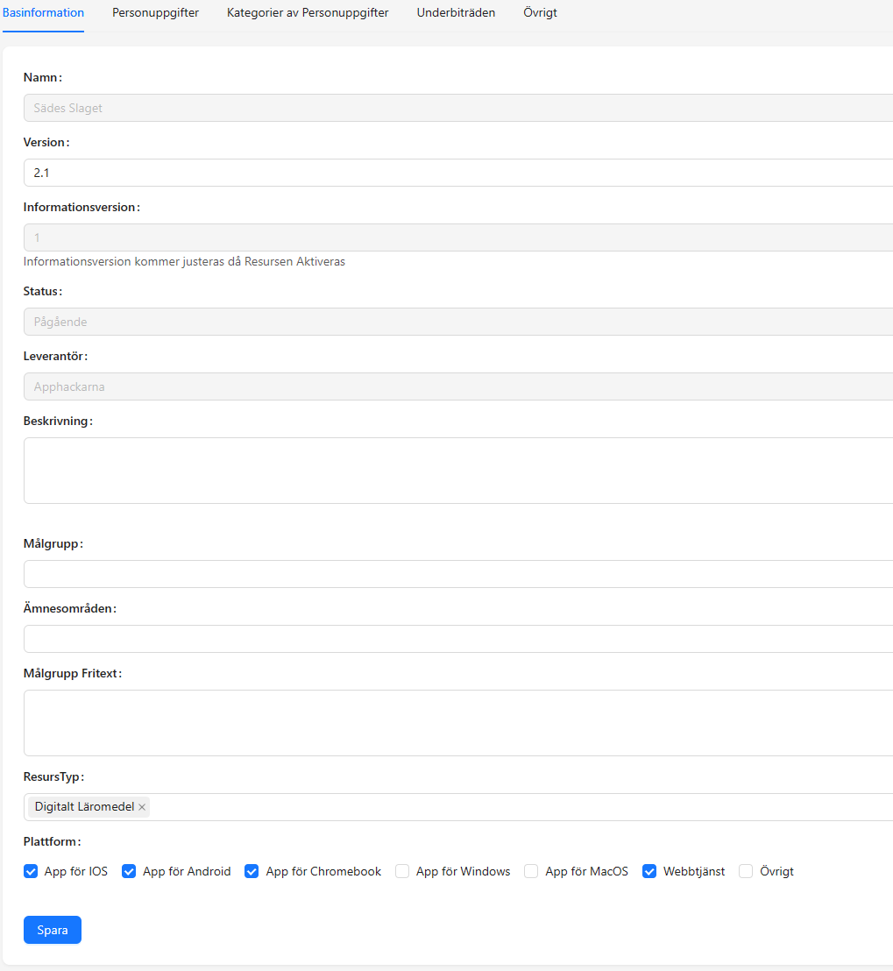
Task: Click the Informationsversion helper text below field
Action: tap(184, 261)
